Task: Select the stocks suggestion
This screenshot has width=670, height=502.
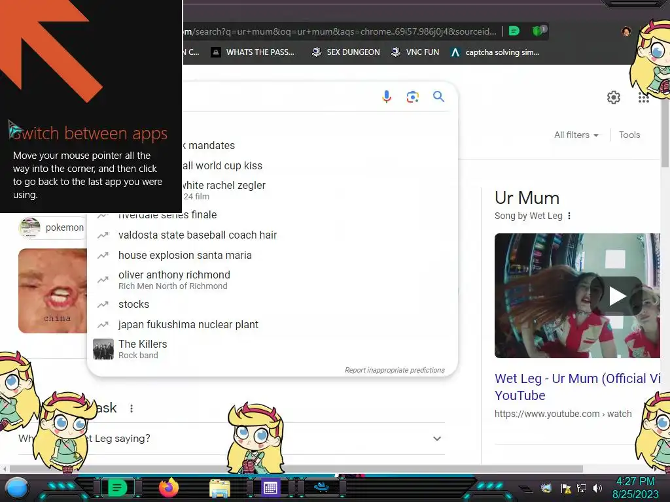Action: coord(273,305)
